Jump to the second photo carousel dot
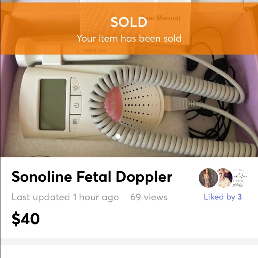The image size is (258, 258). (x=129, y=136)
